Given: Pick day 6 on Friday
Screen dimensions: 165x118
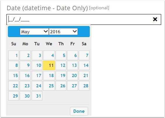Looking at the screenshot, I should [x=73, y=55].
